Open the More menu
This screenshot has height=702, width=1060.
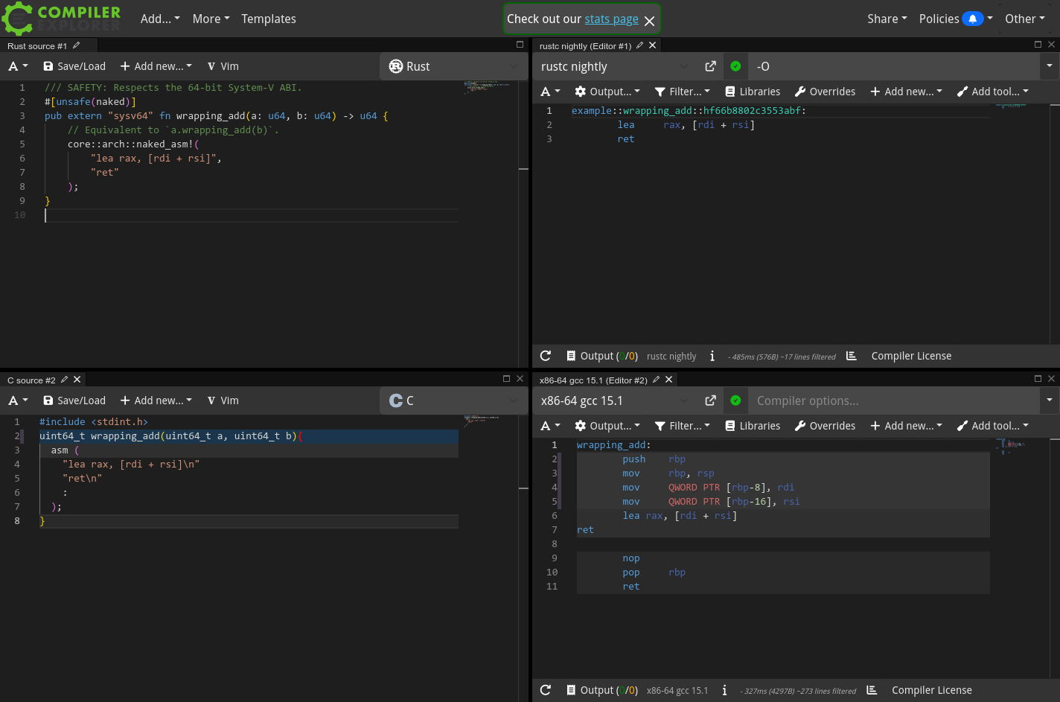coord(211,19)
